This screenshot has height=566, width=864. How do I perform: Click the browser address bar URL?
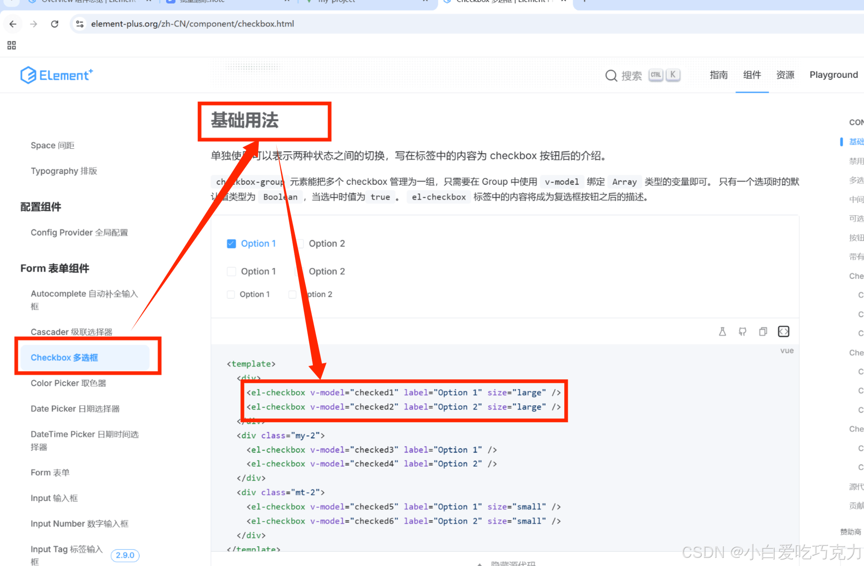pyautogui.click(x=192, y=24)
